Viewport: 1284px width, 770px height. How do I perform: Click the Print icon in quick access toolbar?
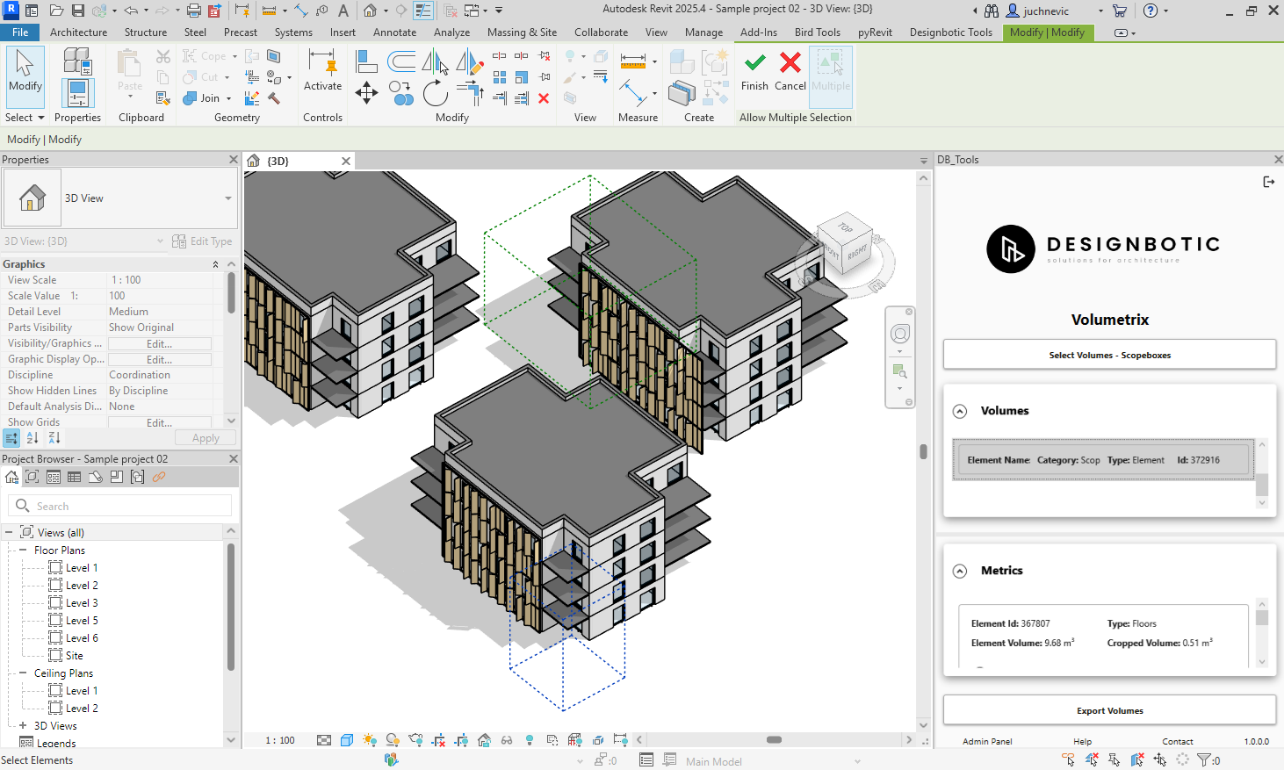(194, 11)
